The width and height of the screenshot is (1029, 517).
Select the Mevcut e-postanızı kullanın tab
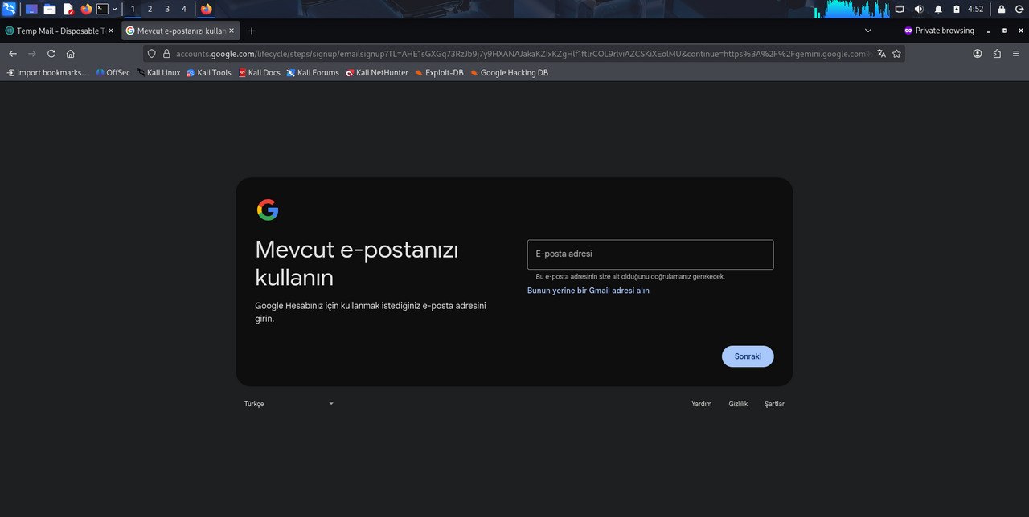click(x=181, y=31)
